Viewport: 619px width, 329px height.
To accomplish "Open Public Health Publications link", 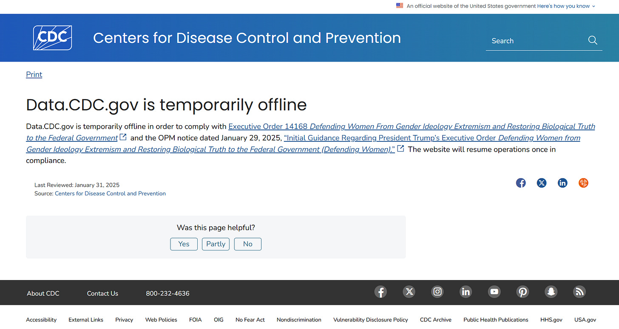I will 496,320.
